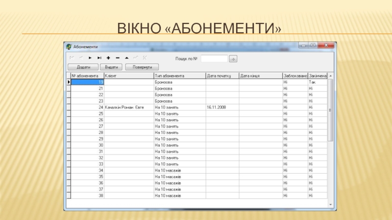Click the next record navigator arrow
This screenshot has width=392, height=220.
90,58
